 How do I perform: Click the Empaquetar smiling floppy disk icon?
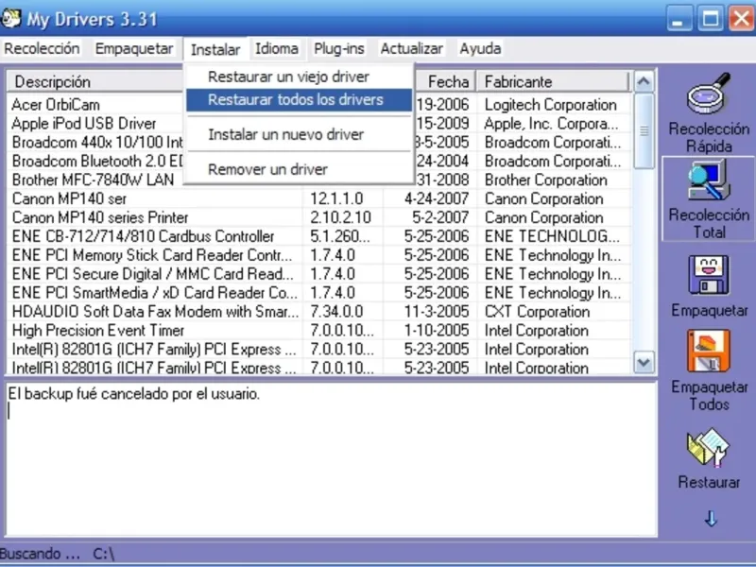[x=708, y=275]
